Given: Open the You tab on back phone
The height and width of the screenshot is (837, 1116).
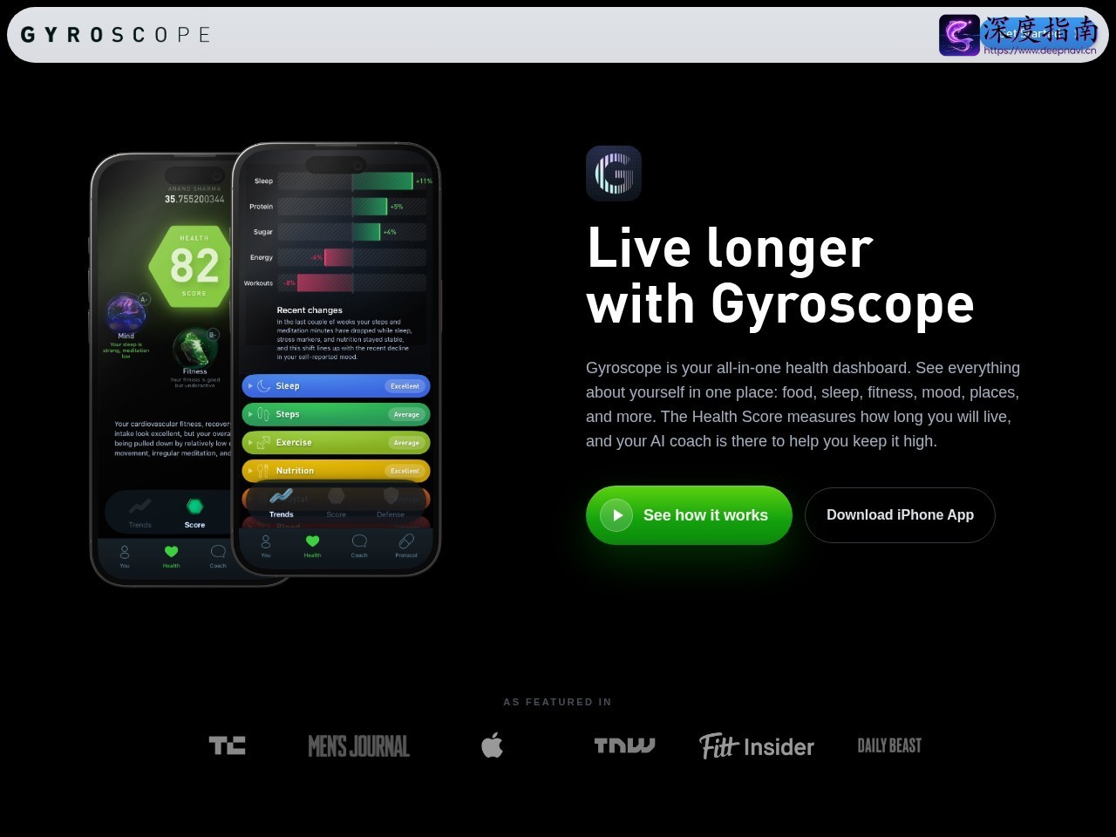Looking at the screenshot, I should click(x=125, y=556).
